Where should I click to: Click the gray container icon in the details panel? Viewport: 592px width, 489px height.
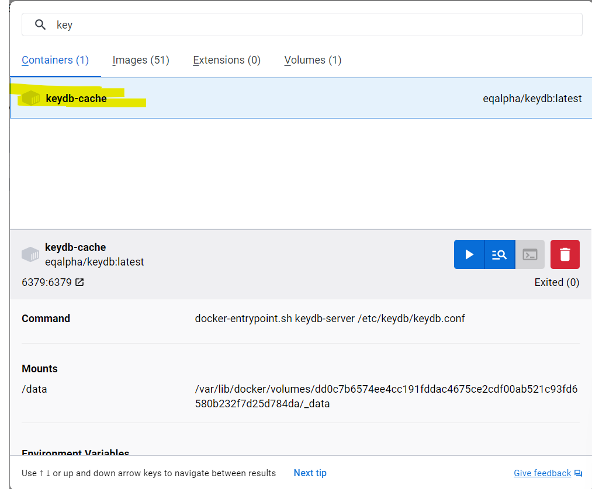tap(30, 254)
